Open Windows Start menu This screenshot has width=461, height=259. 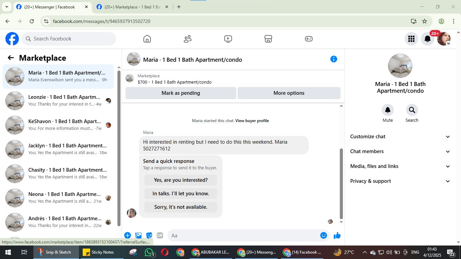(x=8, y=252)
